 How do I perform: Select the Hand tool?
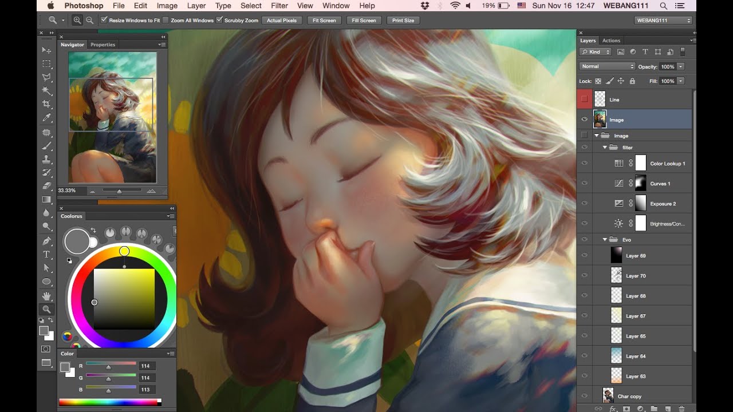[x=46, y=296]
